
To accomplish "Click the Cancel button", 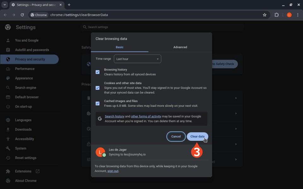I will (x=176, y=136).
